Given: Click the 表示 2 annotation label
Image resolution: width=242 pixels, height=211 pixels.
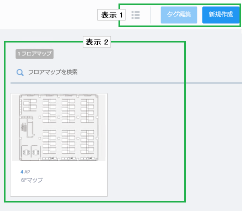Looking at the screenshot, I should 97,42.
